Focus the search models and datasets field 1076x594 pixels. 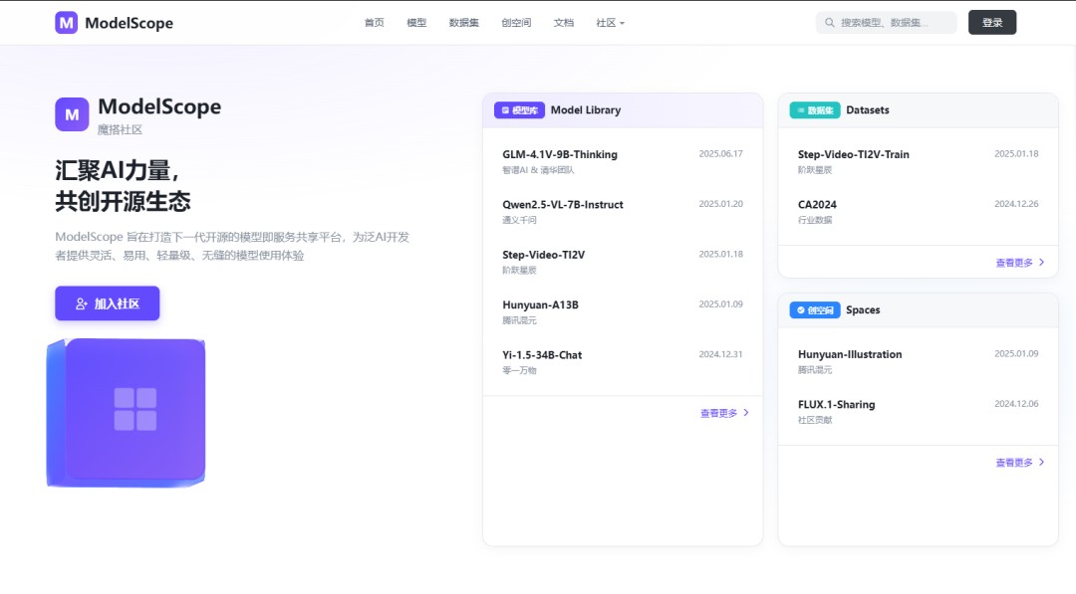(886, 23)
